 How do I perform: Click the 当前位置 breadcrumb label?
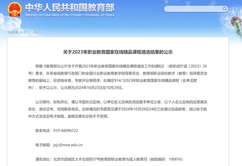[x=13, y=32]
